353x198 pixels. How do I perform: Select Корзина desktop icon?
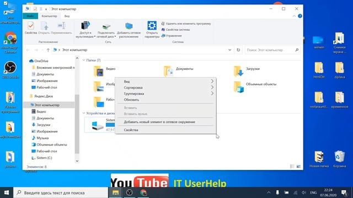pos(339,159)
